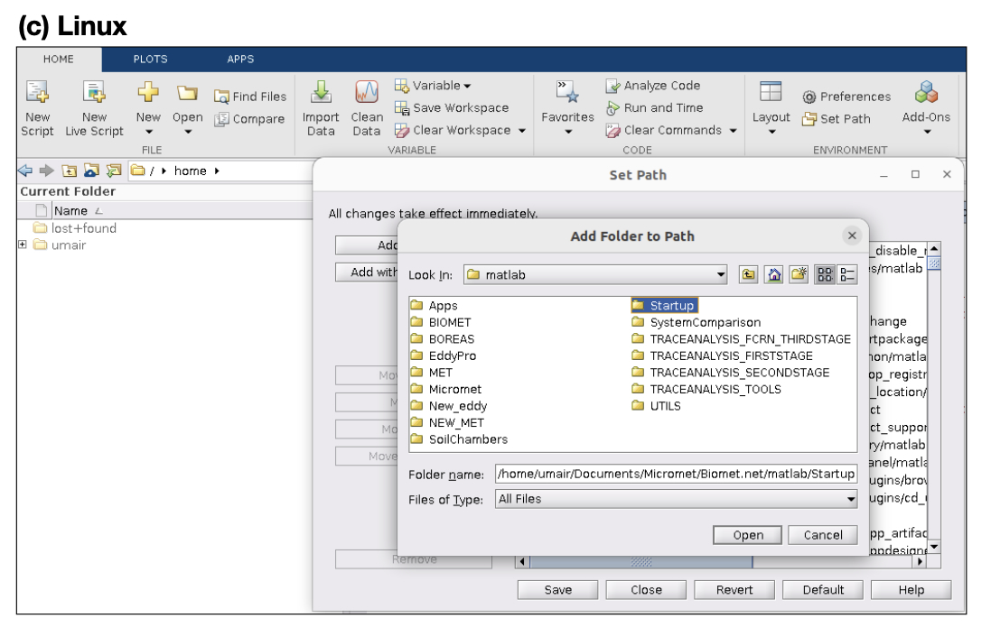991x637 pixels.
Task: Click Help in the Set Path window
Action: click(912, 590)
